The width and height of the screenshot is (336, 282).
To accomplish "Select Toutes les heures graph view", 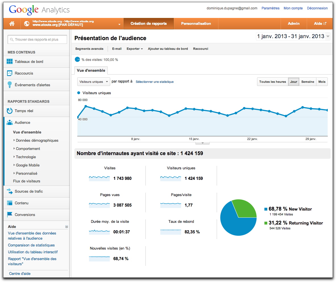I will click(x=273, y=82).
